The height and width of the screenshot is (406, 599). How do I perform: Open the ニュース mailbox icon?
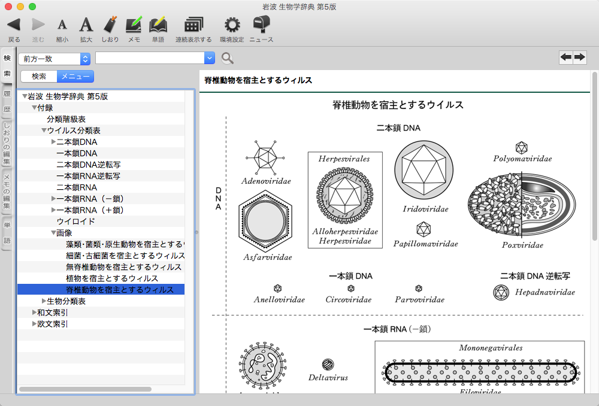coord(261,25)
